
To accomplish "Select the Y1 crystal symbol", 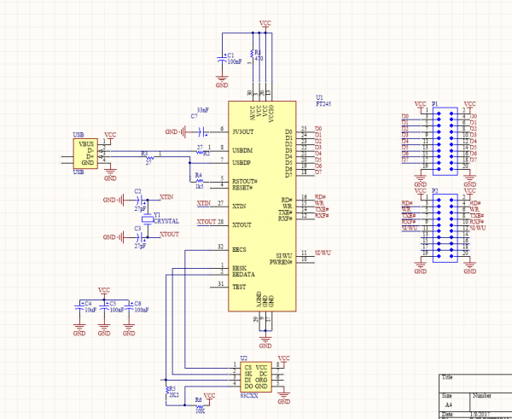I will coord(148,218).
